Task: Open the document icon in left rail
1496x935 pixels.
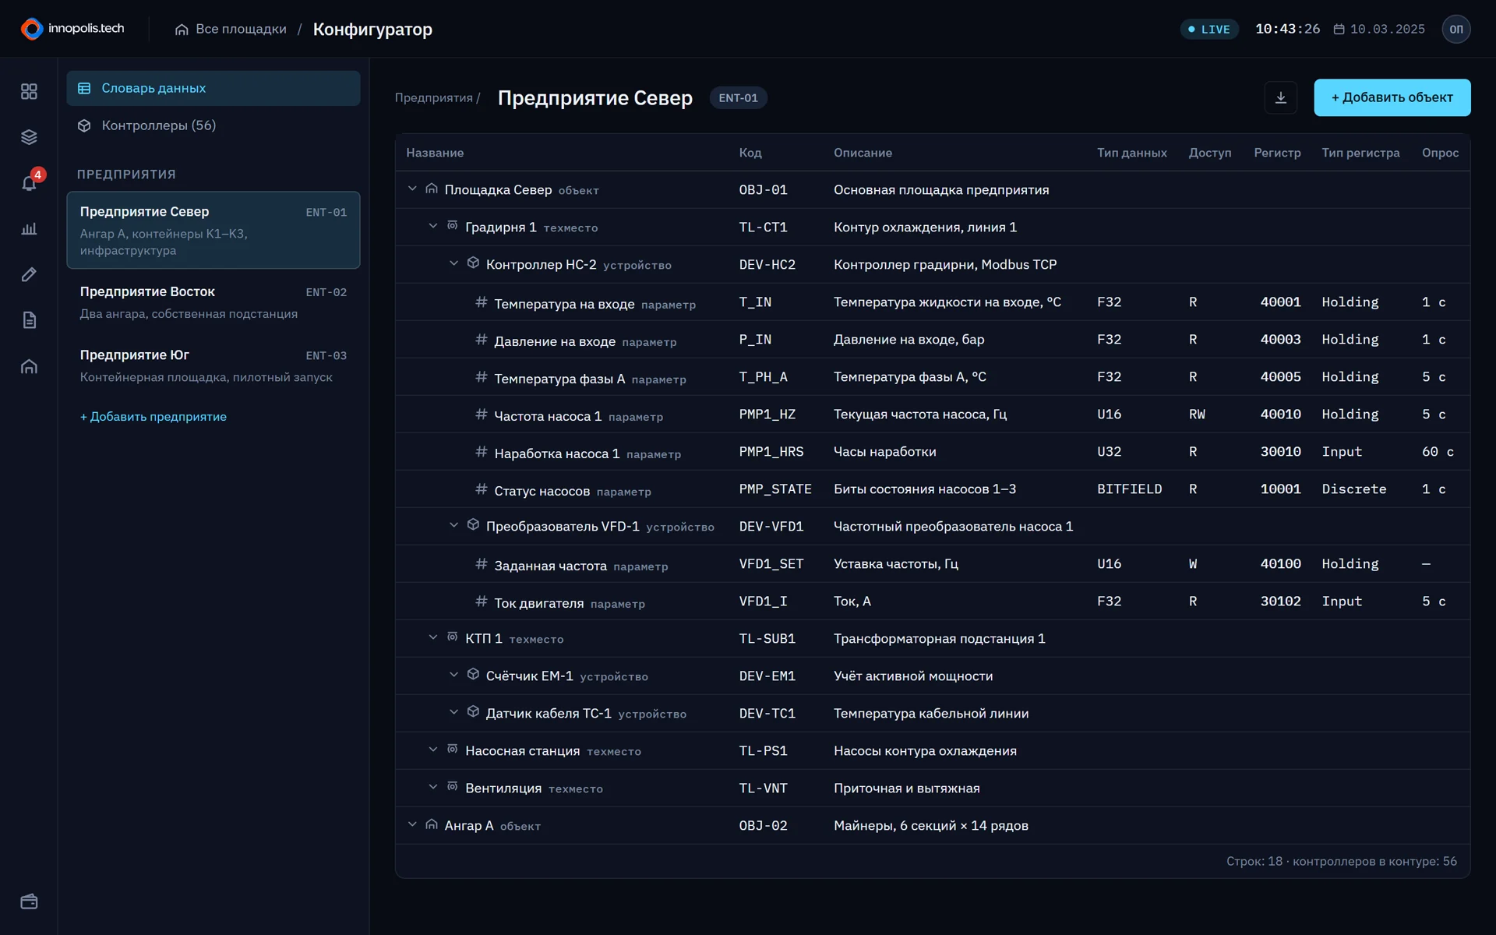Action: pyautogui.click(x=29, y=320)
